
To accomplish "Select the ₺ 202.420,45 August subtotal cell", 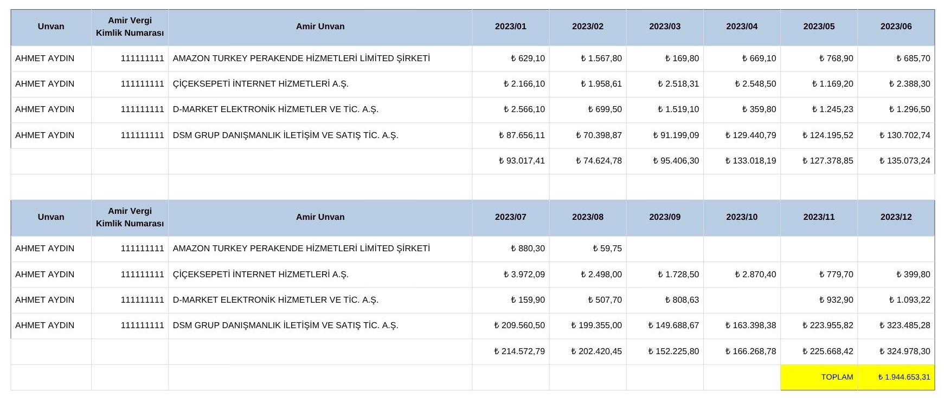I will [596, 351].
